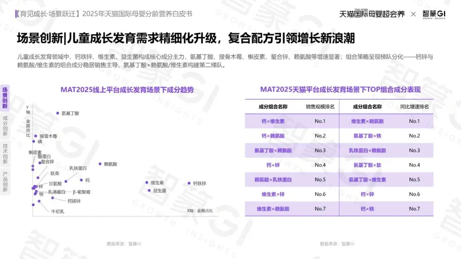The height and width of the screenshot is (259, 461).
Task: Click the 钙×铁 table cell
Action: (x=367, y=209)
